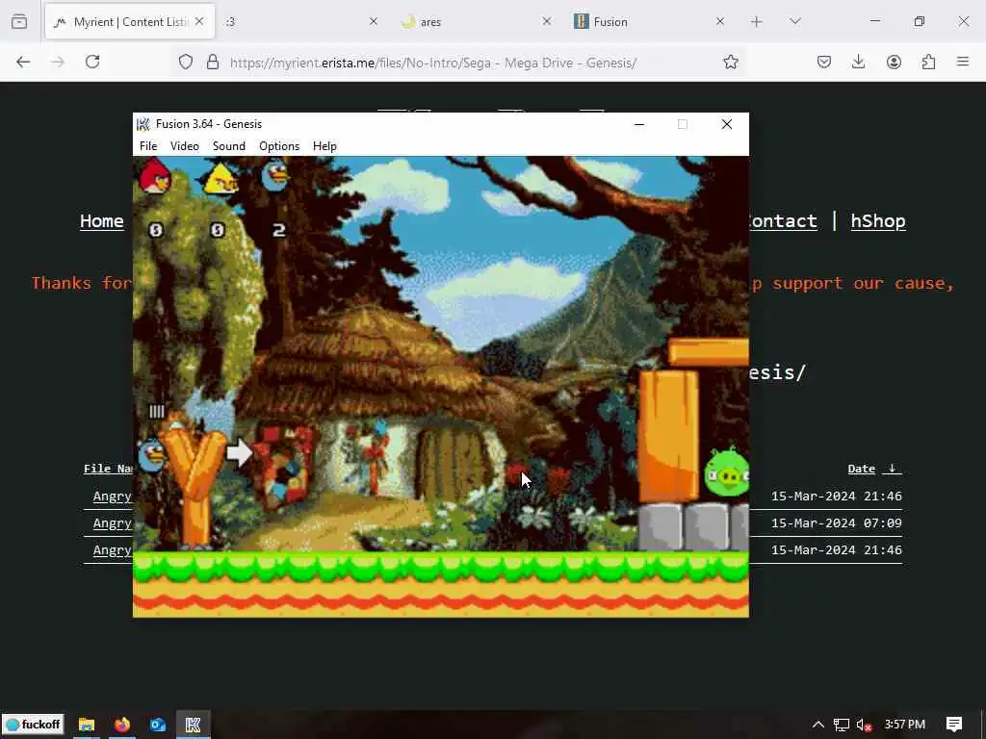Click the network tray icon
The image size is (986, 739).
(x=842, y=725)
